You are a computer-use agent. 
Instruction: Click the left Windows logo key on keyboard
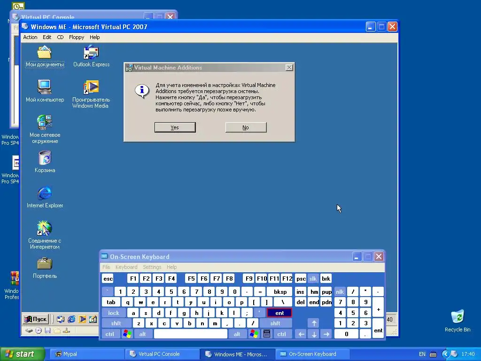point(127,334)
